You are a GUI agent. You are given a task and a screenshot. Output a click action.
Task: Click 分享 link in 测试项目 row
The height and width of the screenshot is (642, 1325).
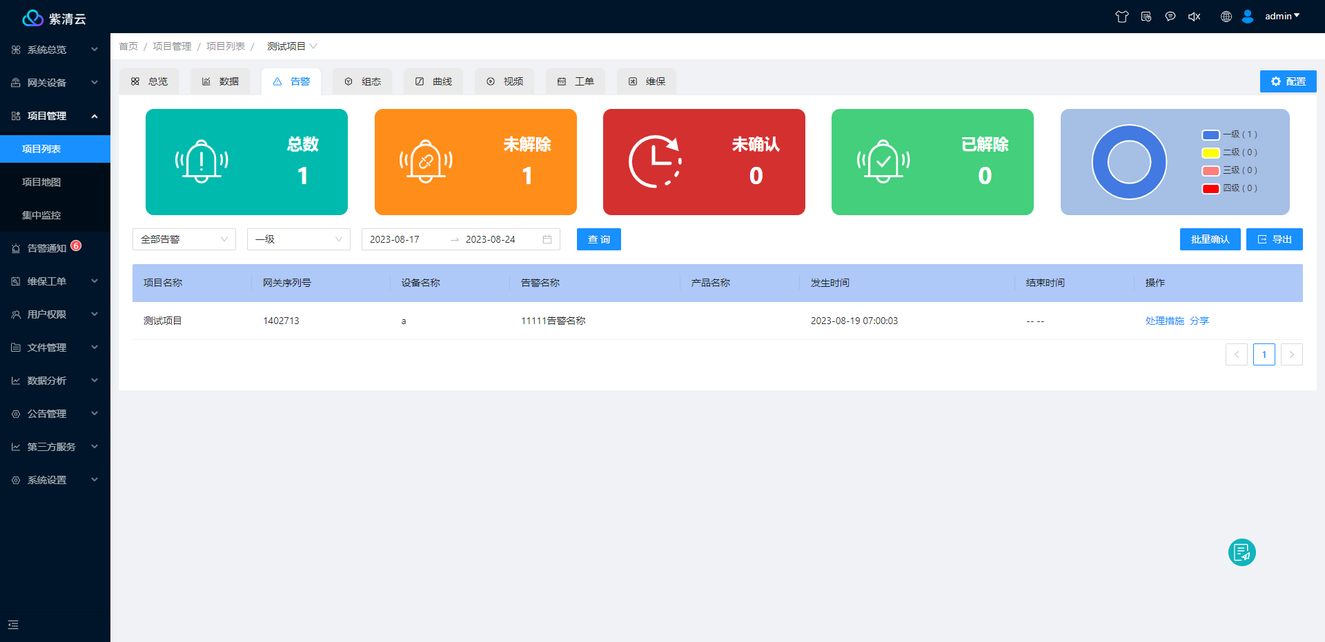pos(1199,321)
